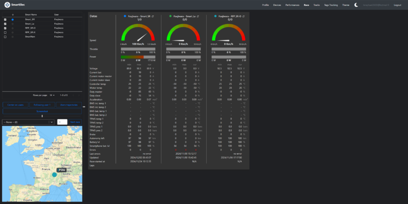
Task: Click Smart_SR speed gauge
Action: [x=138, y=33]
